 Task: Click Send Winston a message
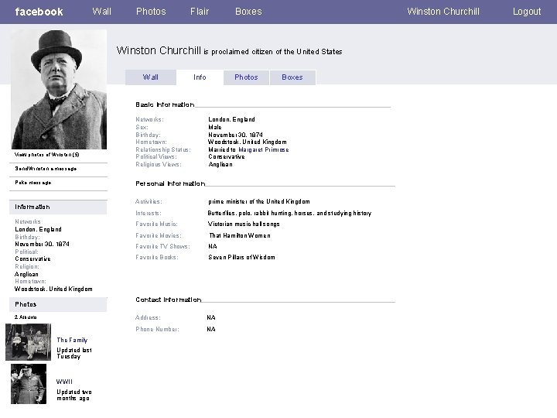(46, 169)
